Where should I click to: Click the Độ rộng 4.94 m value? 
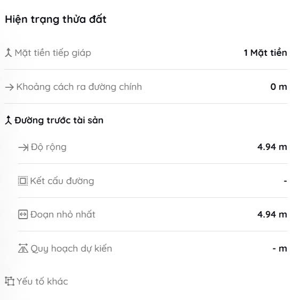point(272,147)
